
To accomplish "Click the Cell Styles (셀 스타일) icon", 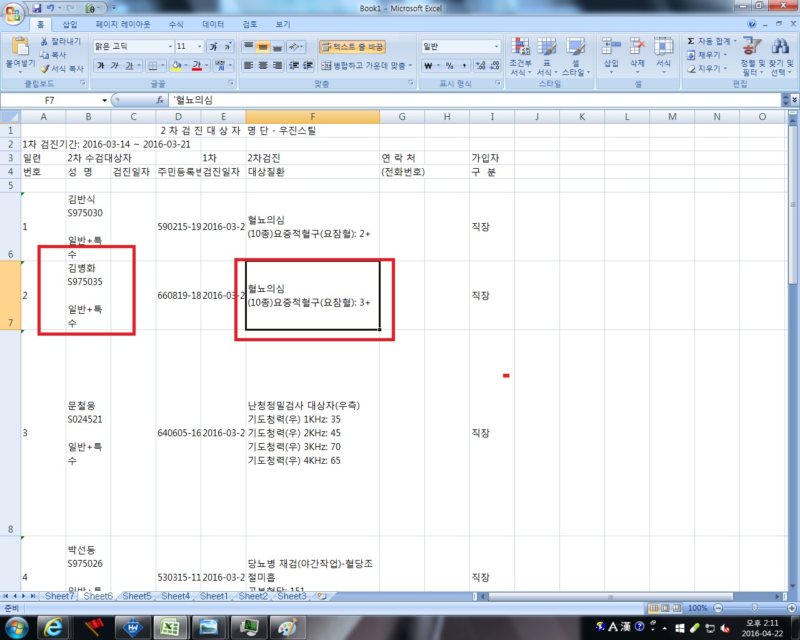I will (575, 47).
